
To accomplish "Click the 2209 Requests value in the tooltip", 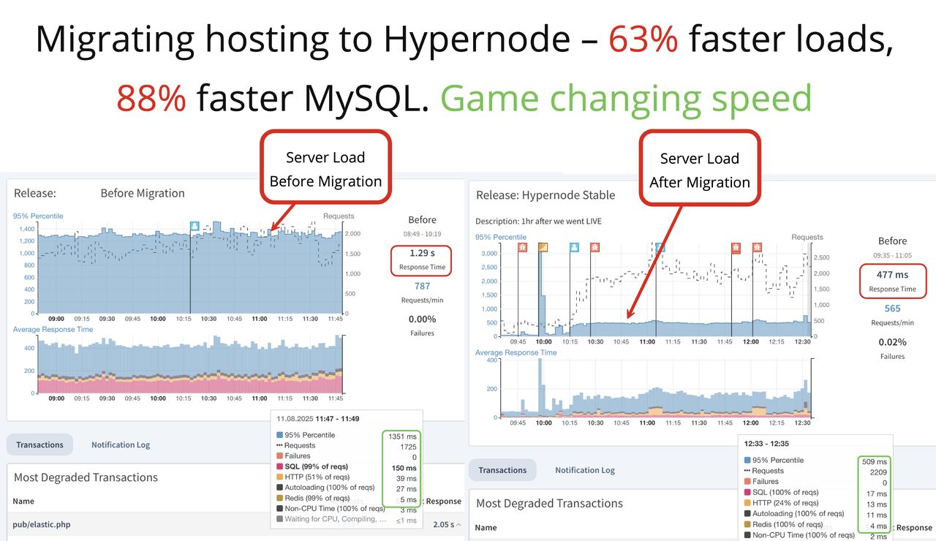I will [877, 472].
